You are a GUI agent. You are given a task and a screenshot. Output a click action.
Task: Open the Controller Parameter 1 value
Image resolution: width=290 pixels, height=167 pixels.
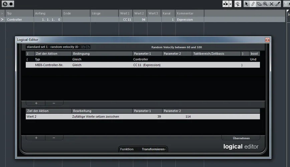(140, 59)
